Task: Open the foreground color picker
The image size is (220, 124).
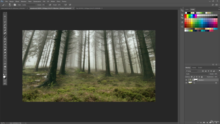Action: [x=4, y=77]
